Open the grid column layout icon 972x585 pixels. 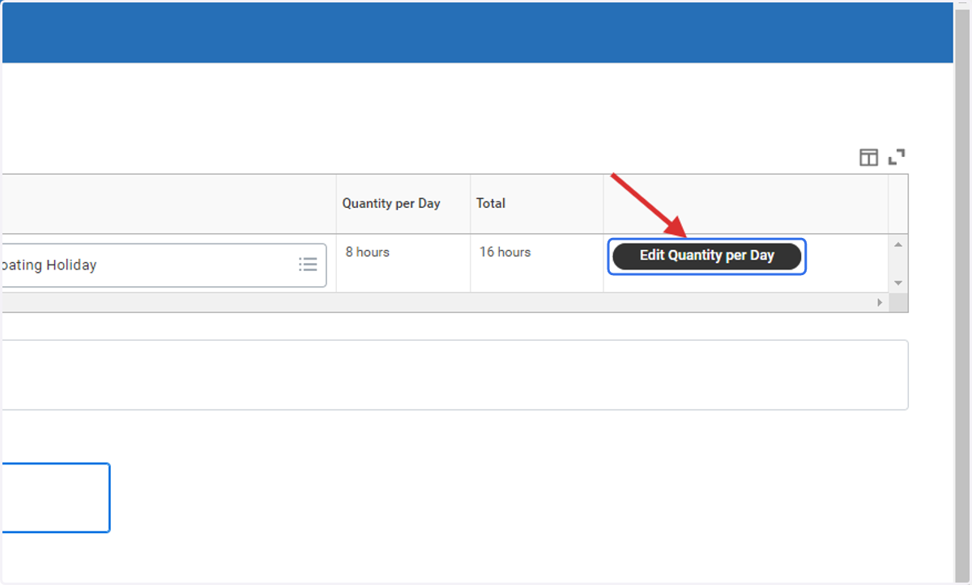(868, 157)
